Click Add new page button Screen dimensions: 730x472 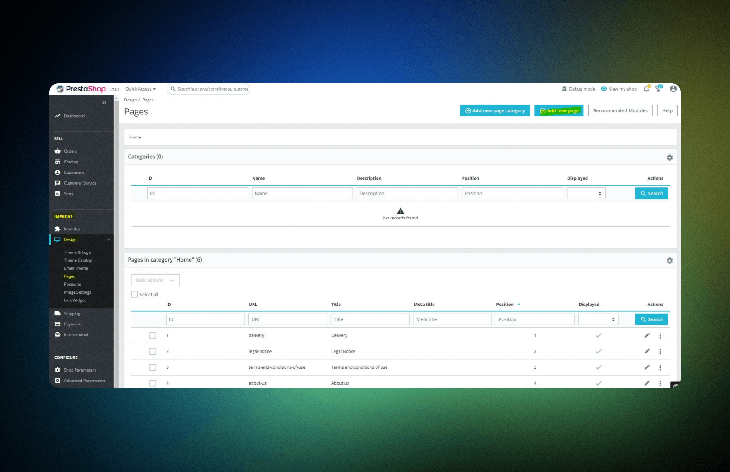(559, 110)
